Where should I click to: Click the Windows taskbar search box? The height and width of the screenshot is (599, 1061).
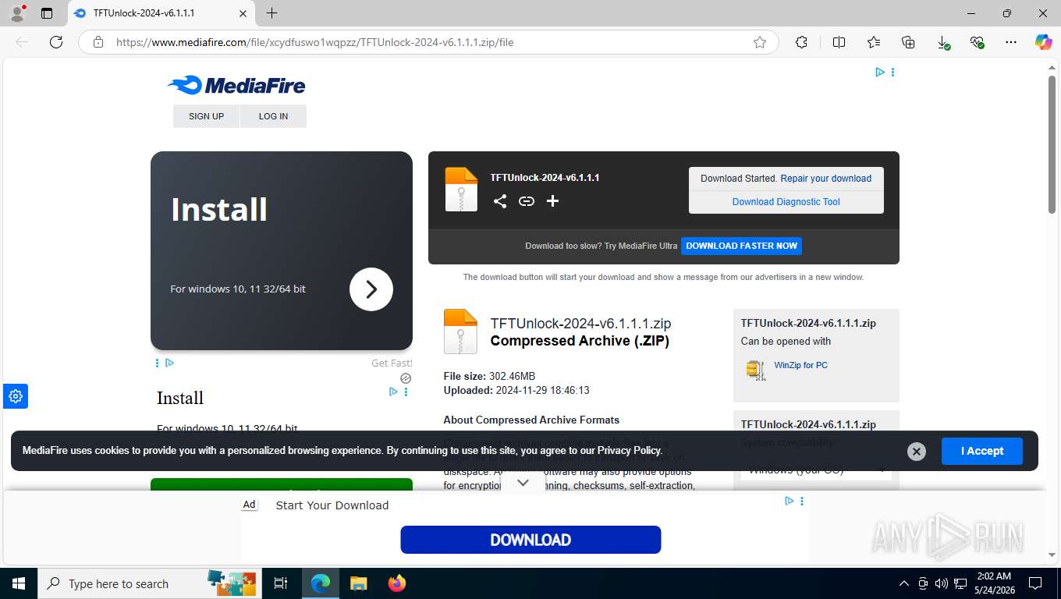click(x=150, y=583)
